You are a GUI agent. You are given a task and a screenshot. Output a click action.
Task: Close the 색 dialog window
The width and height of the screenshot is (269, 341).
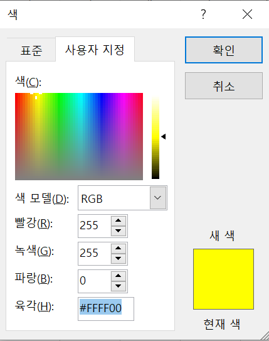pos(247,14)
